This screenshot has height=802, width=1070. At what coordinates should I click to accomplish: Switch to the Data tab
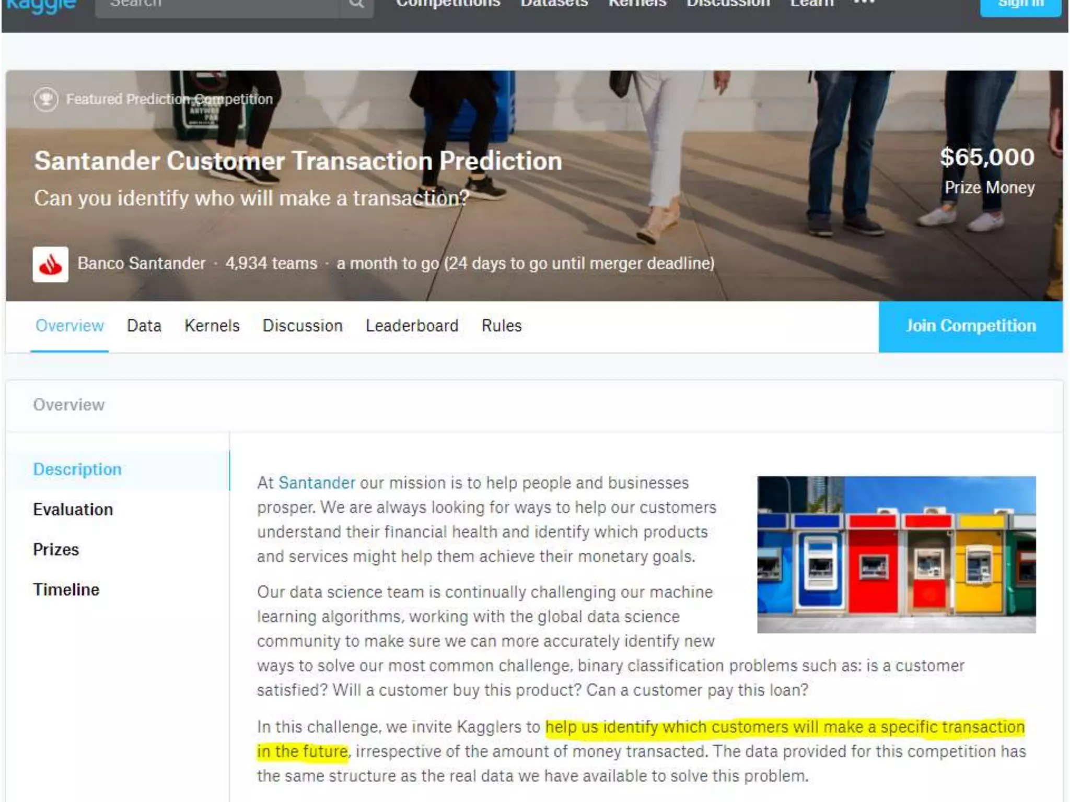pyautogui.click(x=144, y=326)
